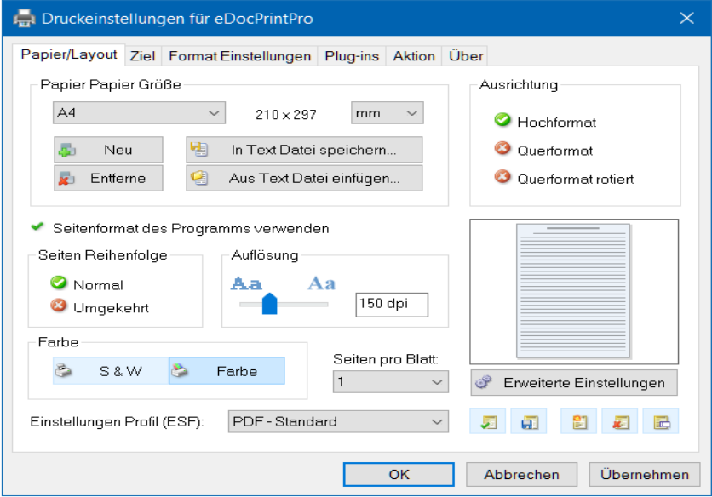The image size is (712, 497).
Task: Click Aus Text Datei einfügen button
Action: 304,178
